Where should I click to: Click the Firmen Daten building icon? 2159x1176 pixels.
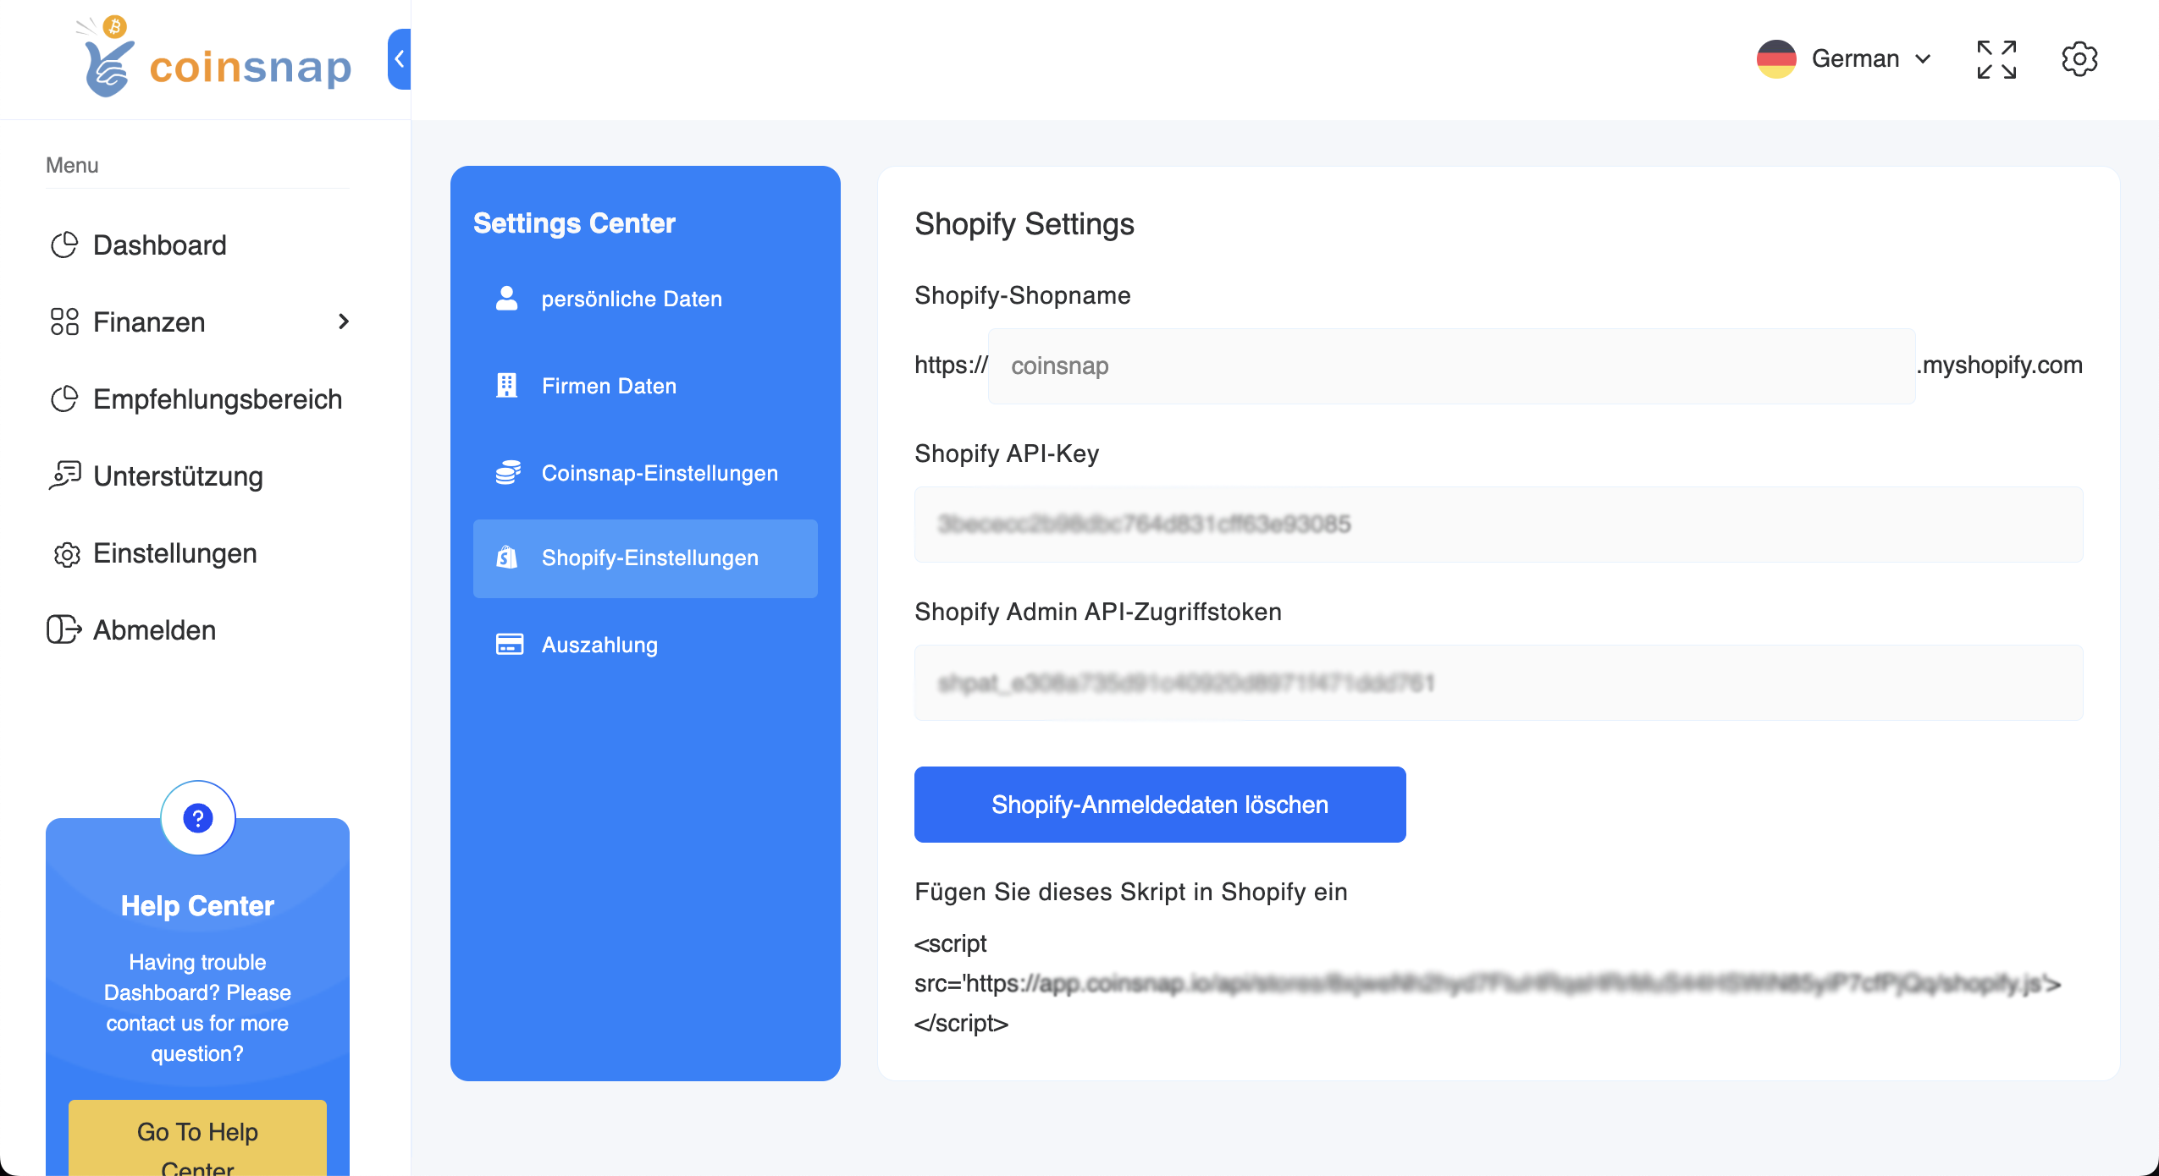(507, 385)
